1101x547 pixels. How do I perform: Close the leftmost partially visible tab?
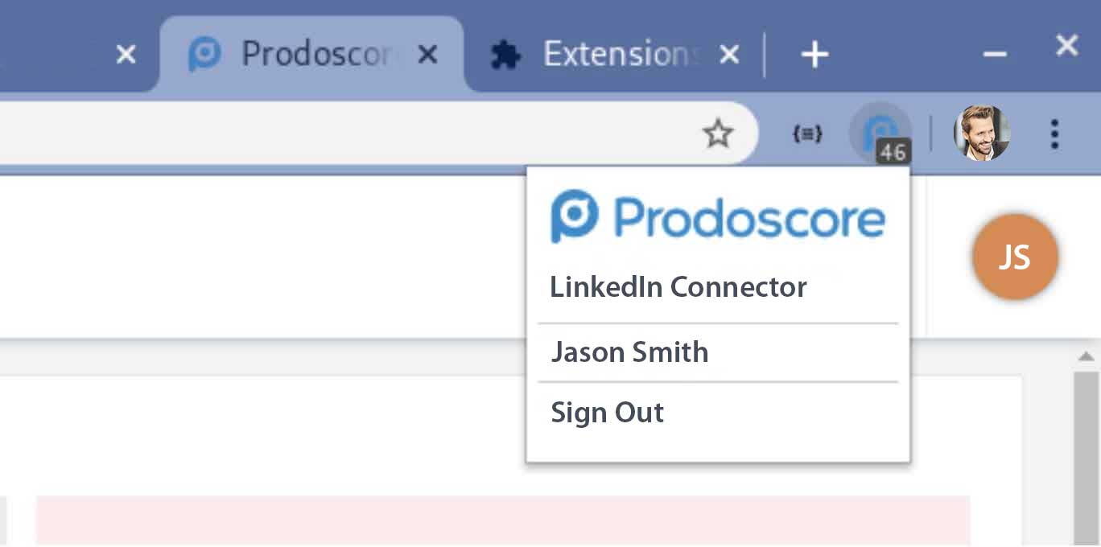coord(126,55)
